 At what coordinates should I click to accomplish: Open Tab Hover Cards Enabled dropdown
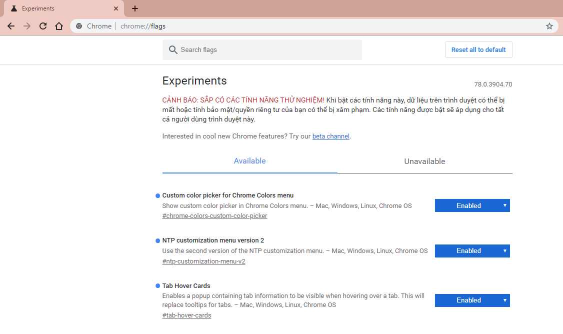pyautogui.click(x=472, y=300)
